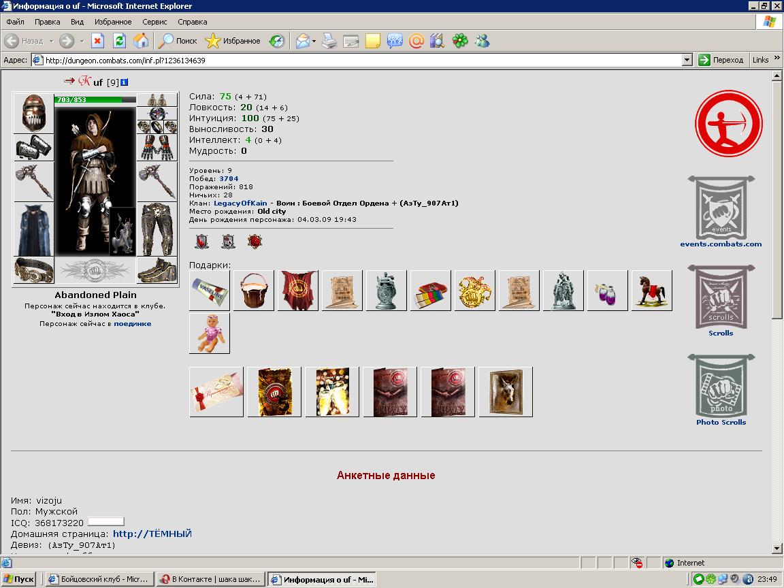Click the red rose badge icon
This screenshot has width=784, height=588.
point(255,242)
